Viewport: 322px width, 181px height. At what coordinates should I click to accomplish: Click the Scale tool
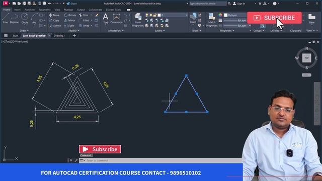(69, 26)
